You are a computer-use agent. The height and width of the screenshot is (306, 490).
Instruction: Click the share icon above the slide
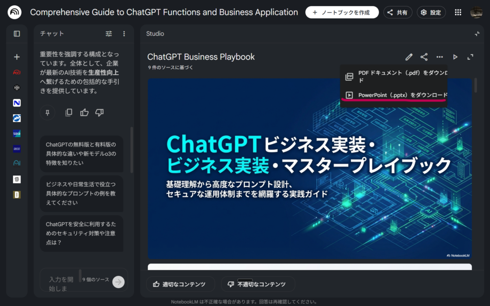[x=424, y=57]
